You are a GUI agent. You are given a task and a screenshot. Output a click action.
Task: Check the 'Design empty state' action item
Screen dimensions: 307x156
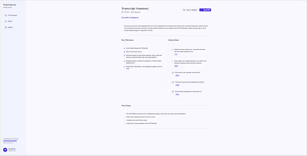click(x=172, y=61)
